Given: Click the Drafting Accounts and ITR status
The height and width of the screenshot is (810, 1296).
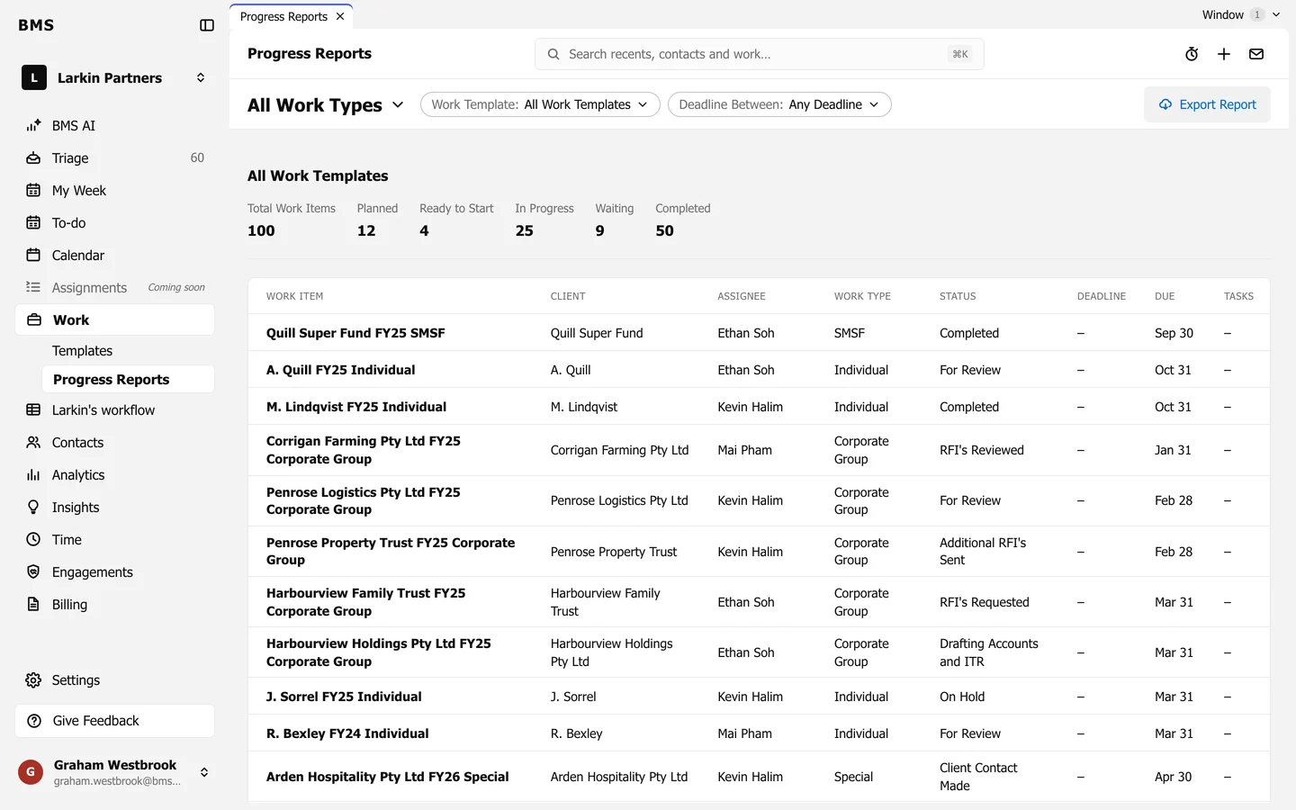Looking at the screenshot, I should pyautogui.click(x=989, y=652).
